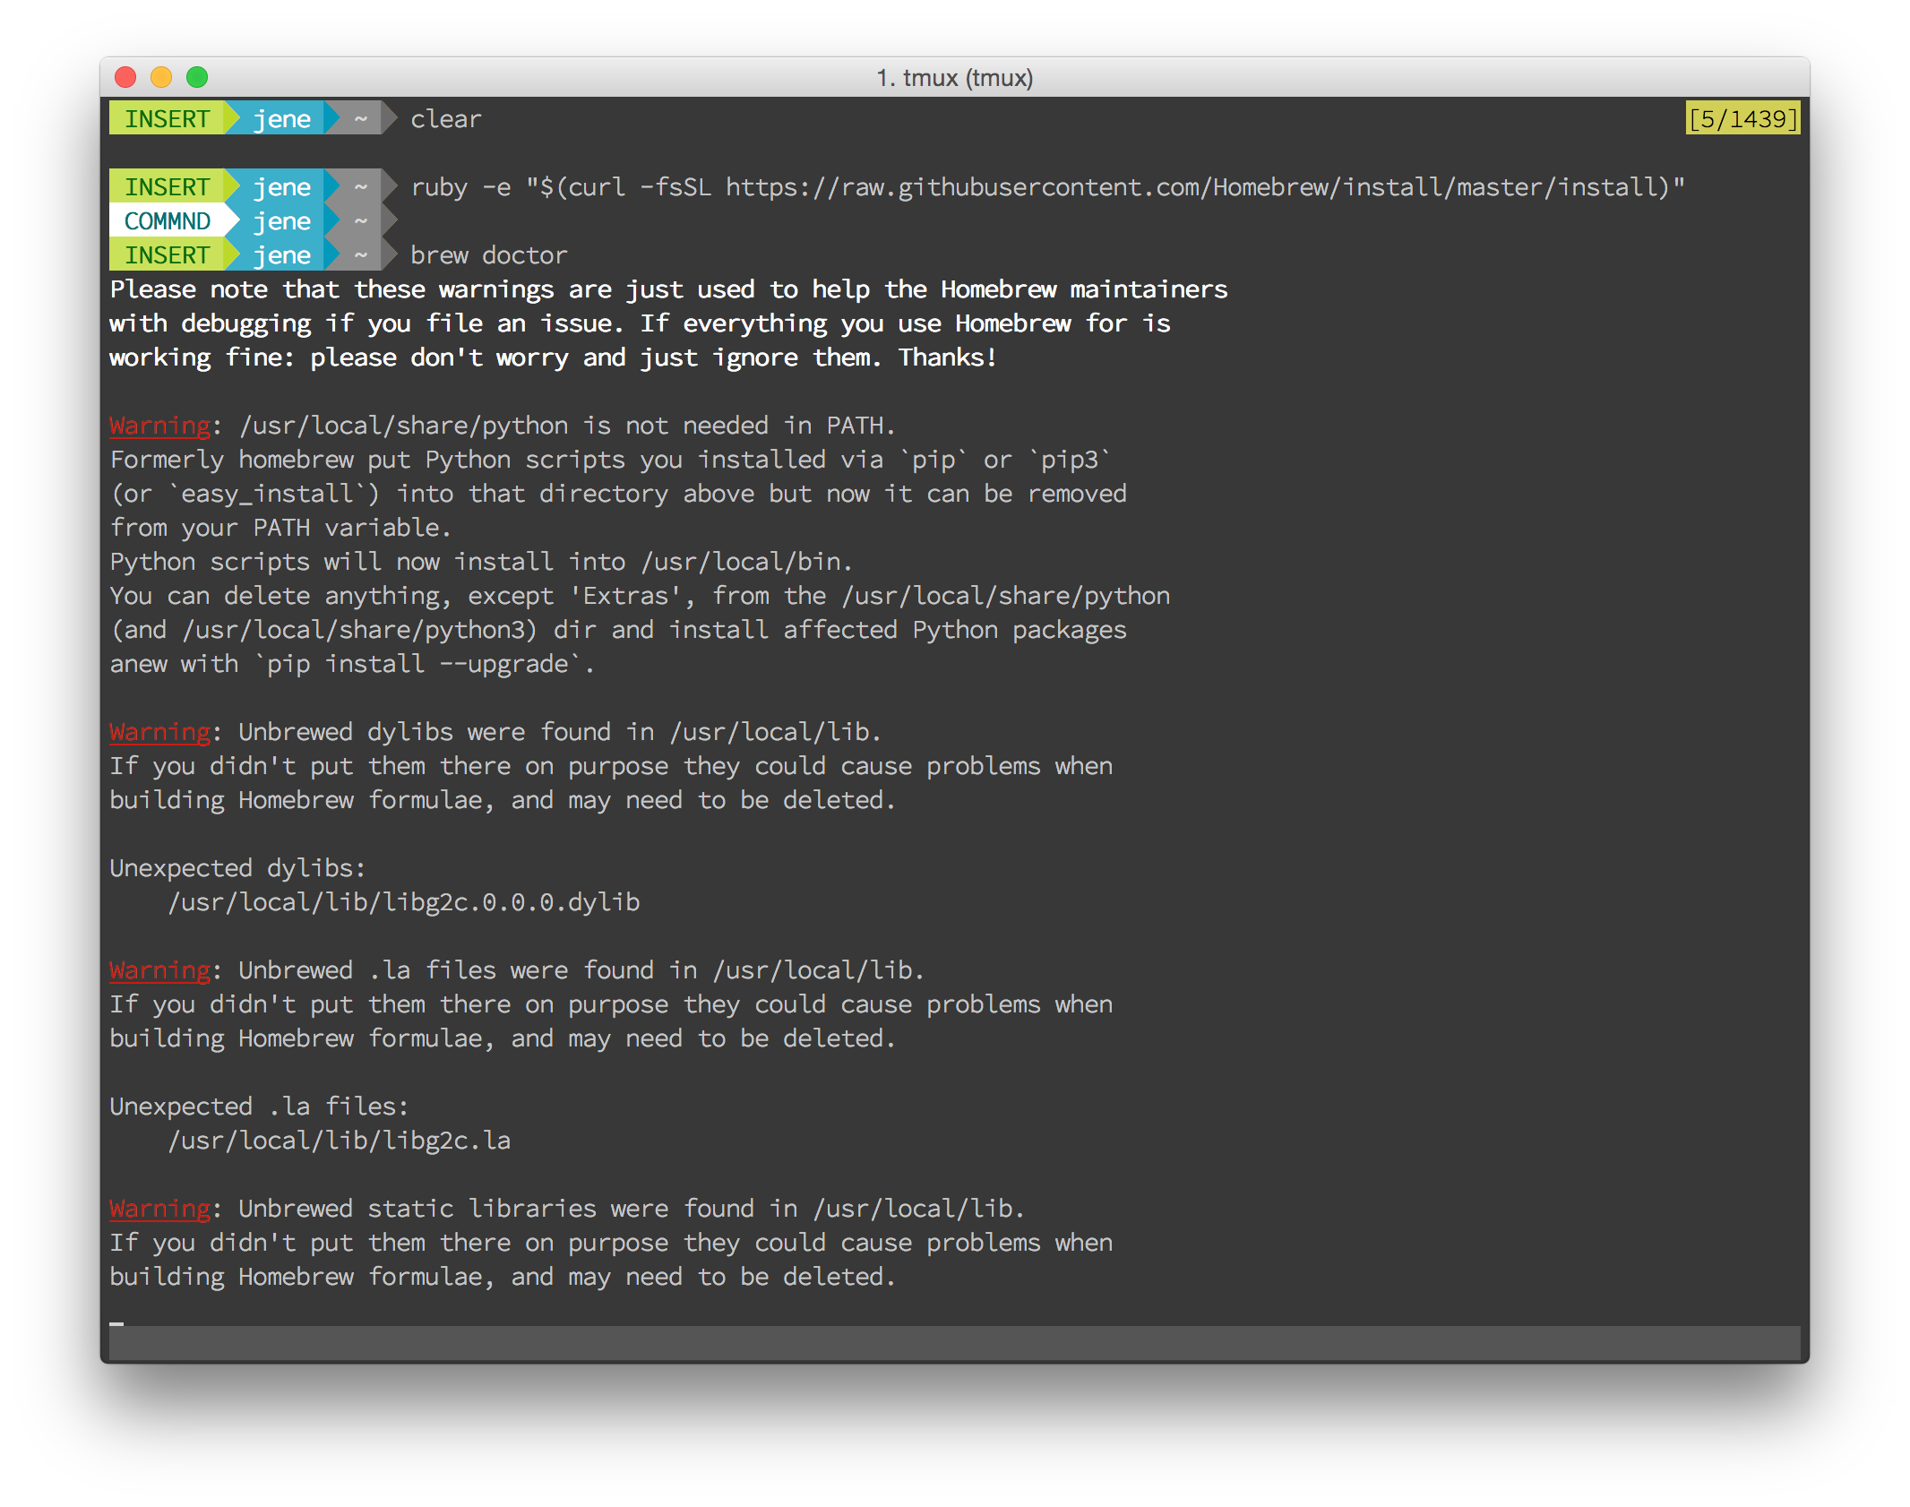Click the /usr/local/lib/libg2c.la file path
Image resolution: width=1910 pixels, height=1507 pixels.
339,1141
